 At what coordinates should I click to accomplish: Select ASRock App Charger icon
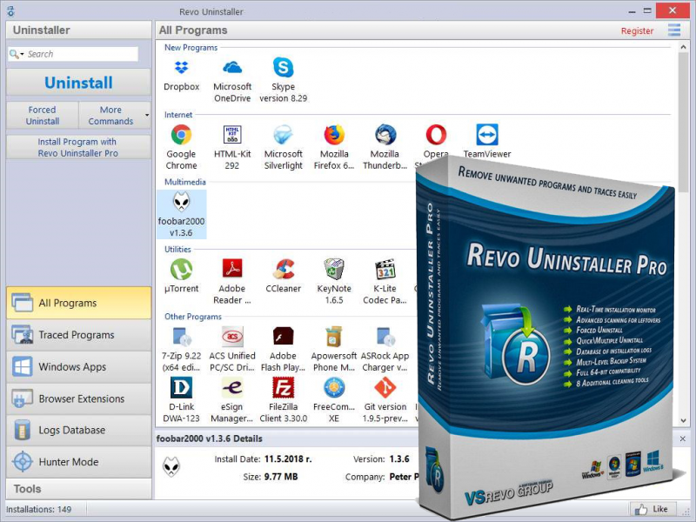pos(385,337)
